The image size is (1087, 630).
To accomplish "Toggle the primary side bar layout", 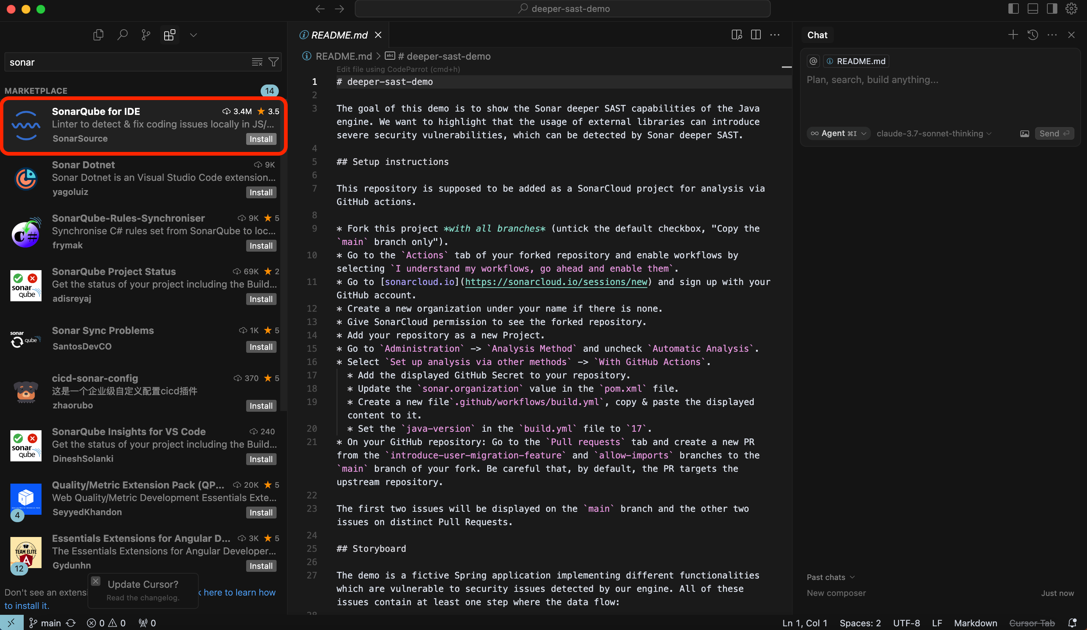I will [1014, 9].
